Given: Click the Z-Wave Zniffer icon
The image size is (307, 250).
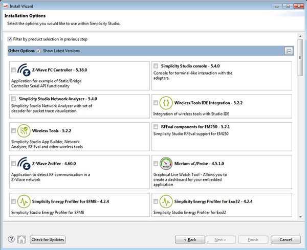Looking at the screenshot, I should point(24,165).
